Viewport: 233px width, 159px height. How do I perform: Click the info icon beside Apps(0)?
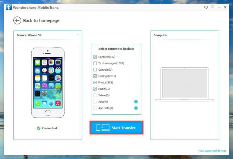pyautogui.click(x=136, y=102)
